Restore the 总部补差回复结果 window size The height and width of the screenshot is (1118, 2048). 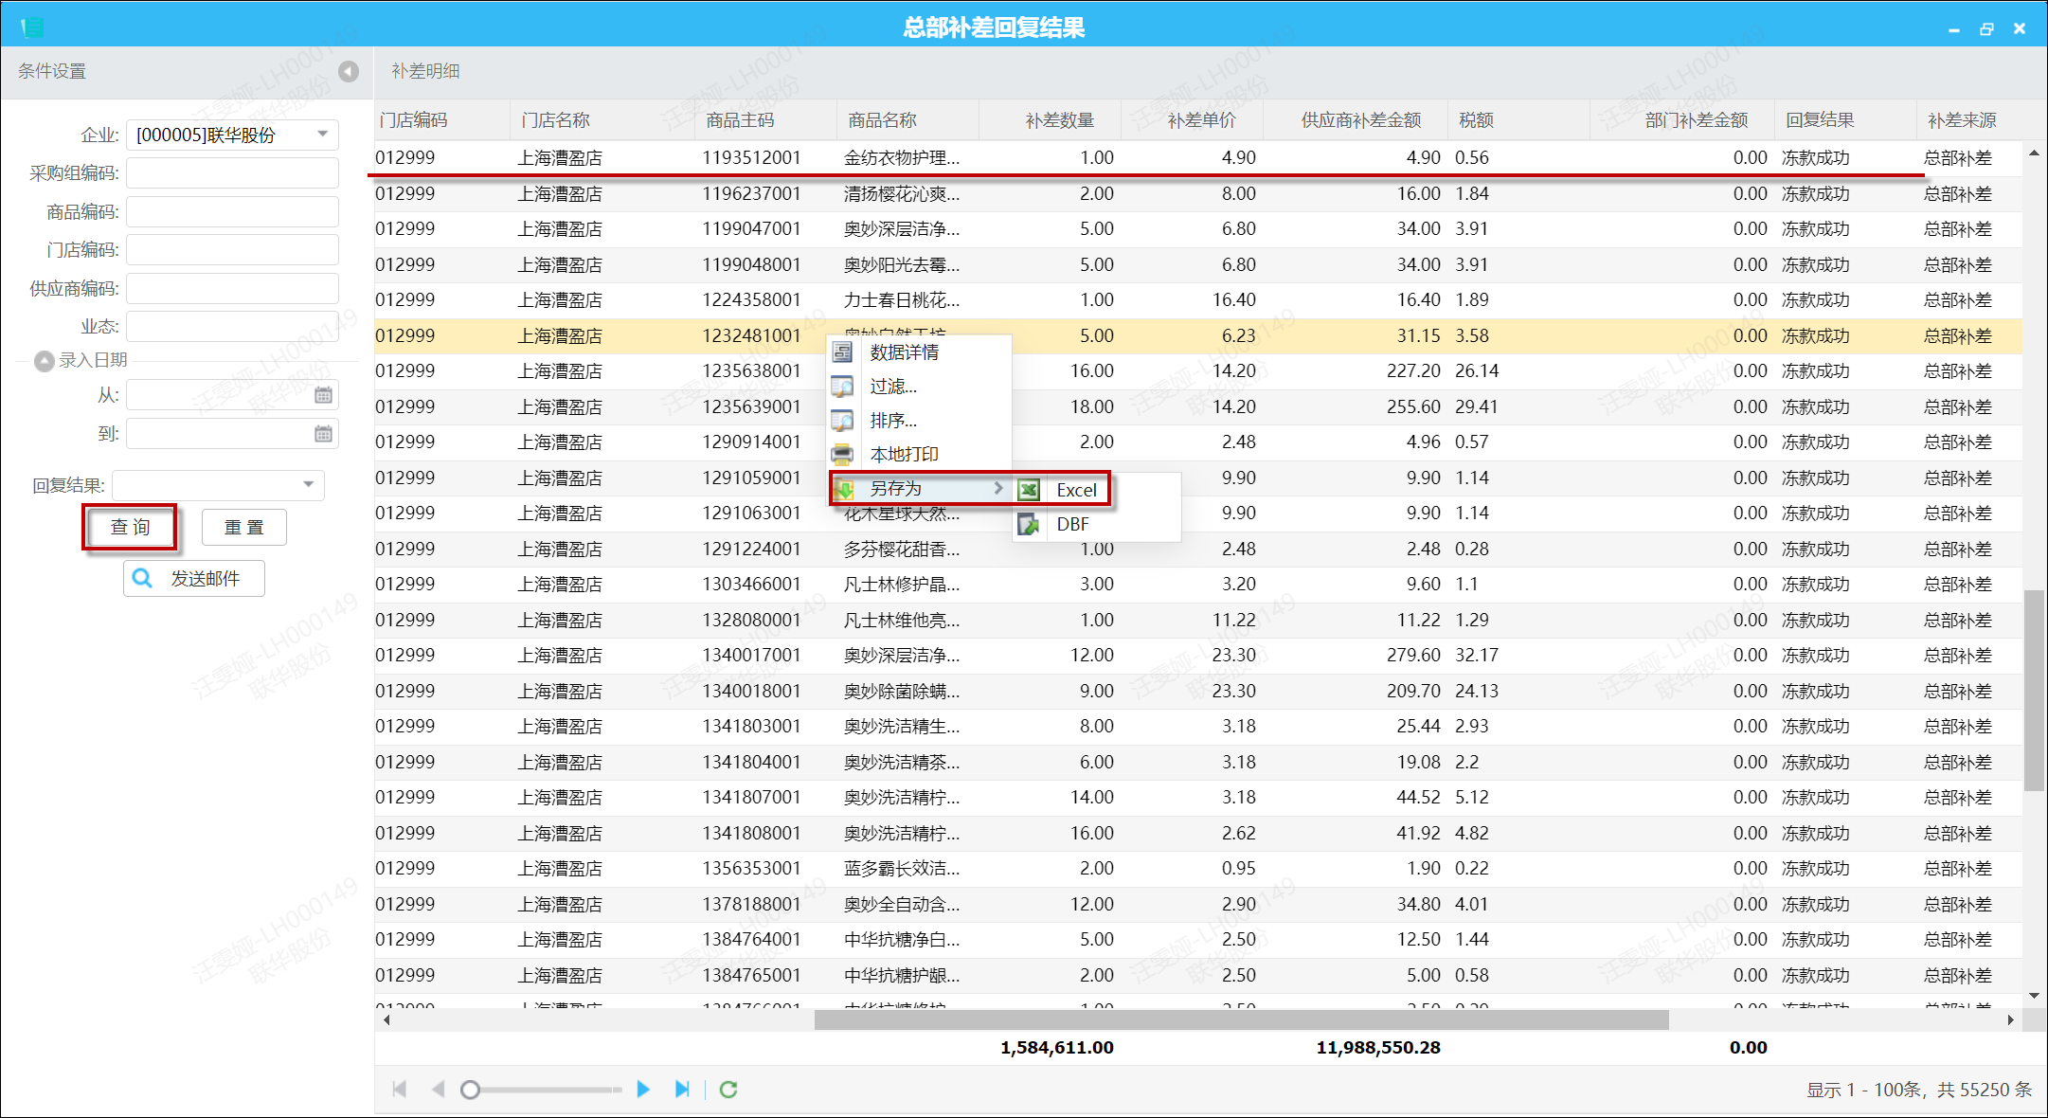point(1986,28)
